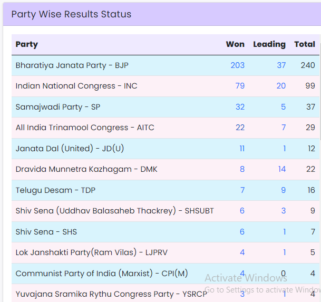
Task: Open Telugu Desam leading count 9
Action: click(284, 190)
